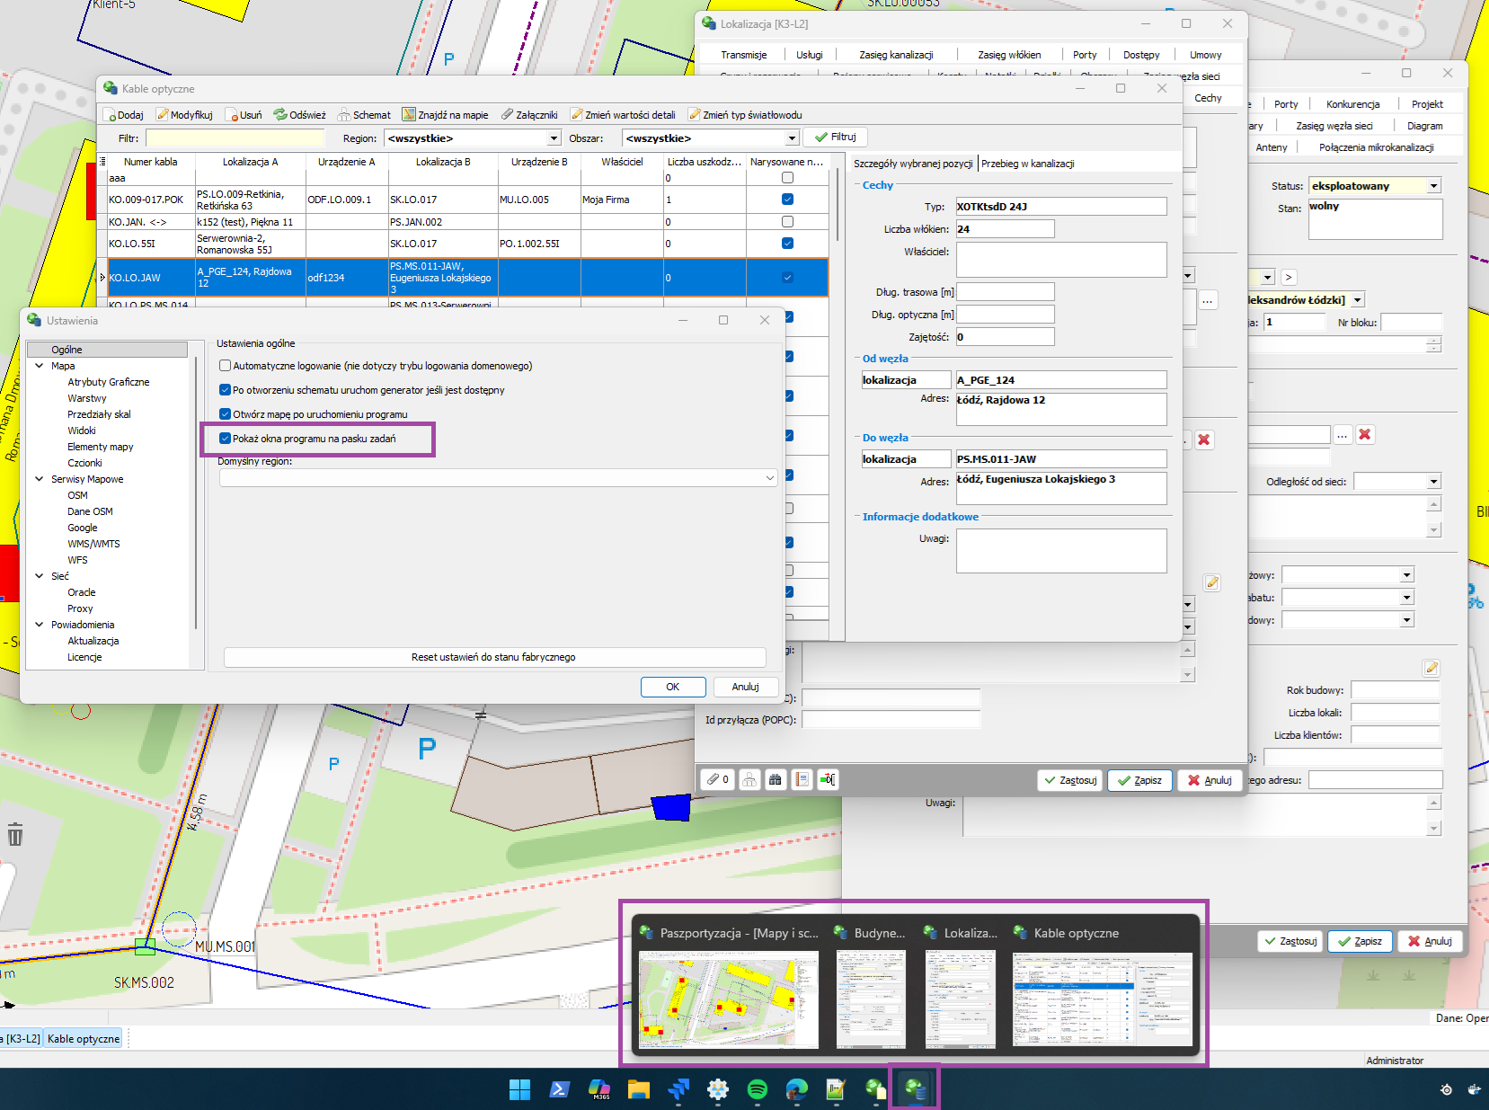Collapse the Serwisy Mapowe tree node
This screenshot has height=1110, width=1489.
pos(40,479)
